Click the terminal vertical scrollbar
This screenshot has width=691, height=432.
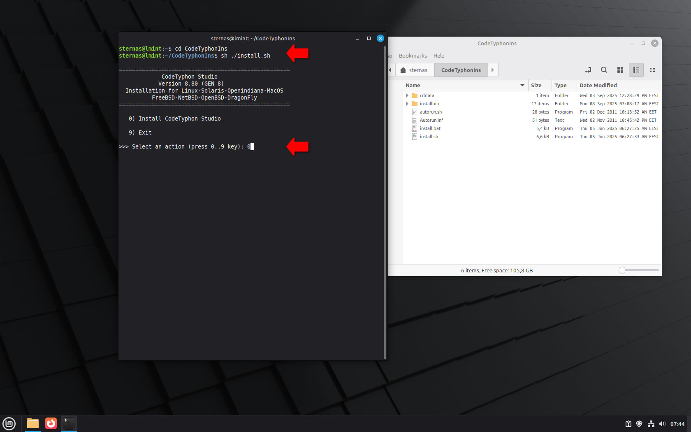[x=385, y=202]
